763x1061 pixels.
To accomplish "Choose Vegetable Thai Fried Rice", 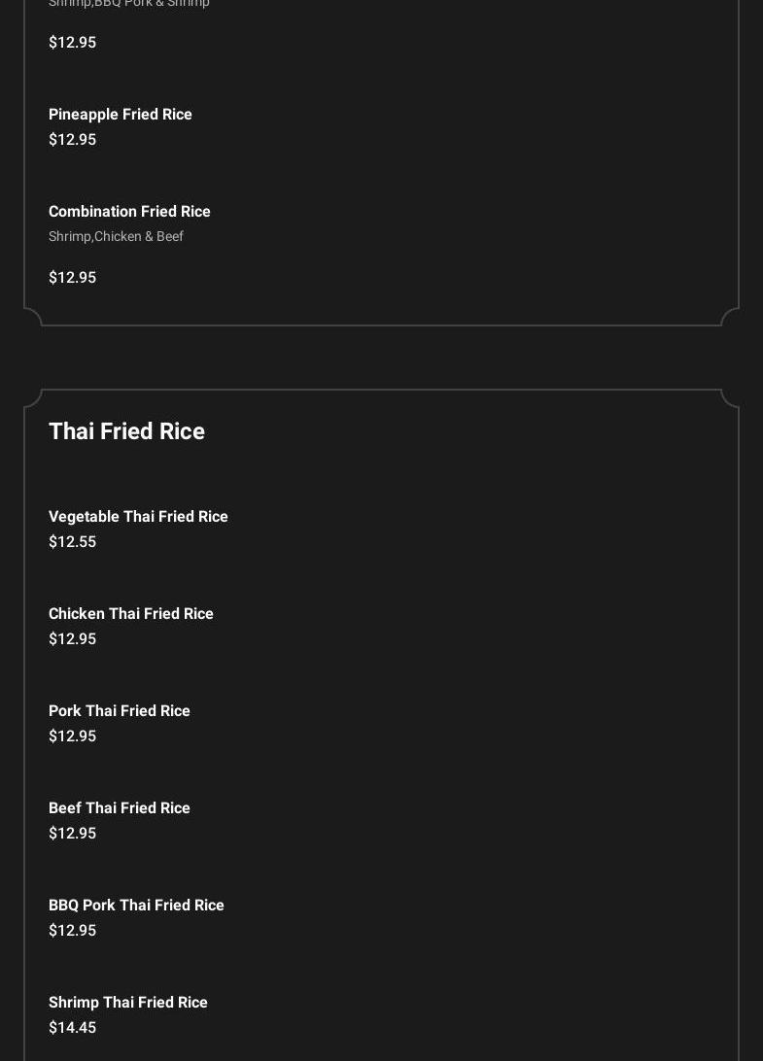I will coord(138,517).
